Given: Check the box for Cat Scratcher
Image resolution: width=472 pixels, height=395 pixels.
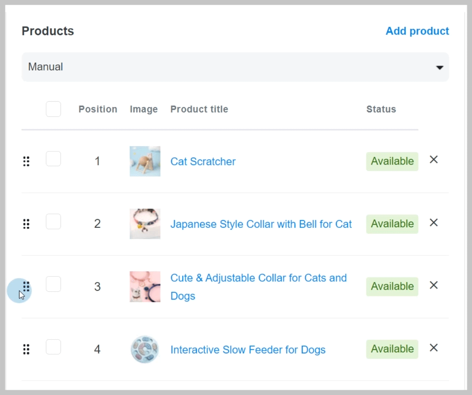Looking at the screenshot, I should click(x=54, y=159).
